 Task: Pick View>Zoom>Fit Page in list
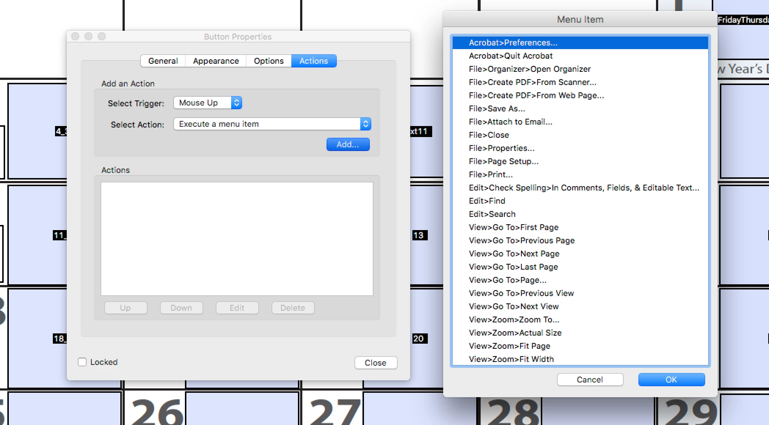pyautogui.click(x=509, y=346)
